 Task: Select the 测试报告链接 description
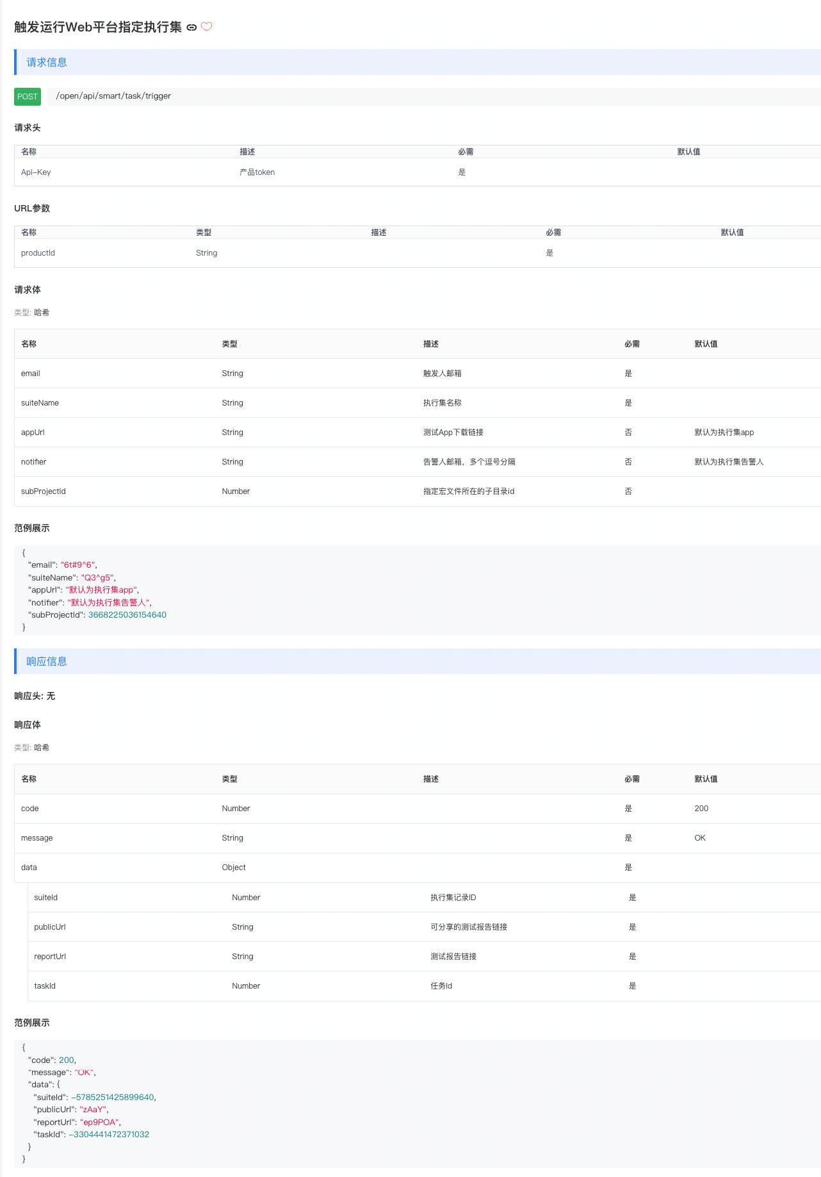coord(453,957)
